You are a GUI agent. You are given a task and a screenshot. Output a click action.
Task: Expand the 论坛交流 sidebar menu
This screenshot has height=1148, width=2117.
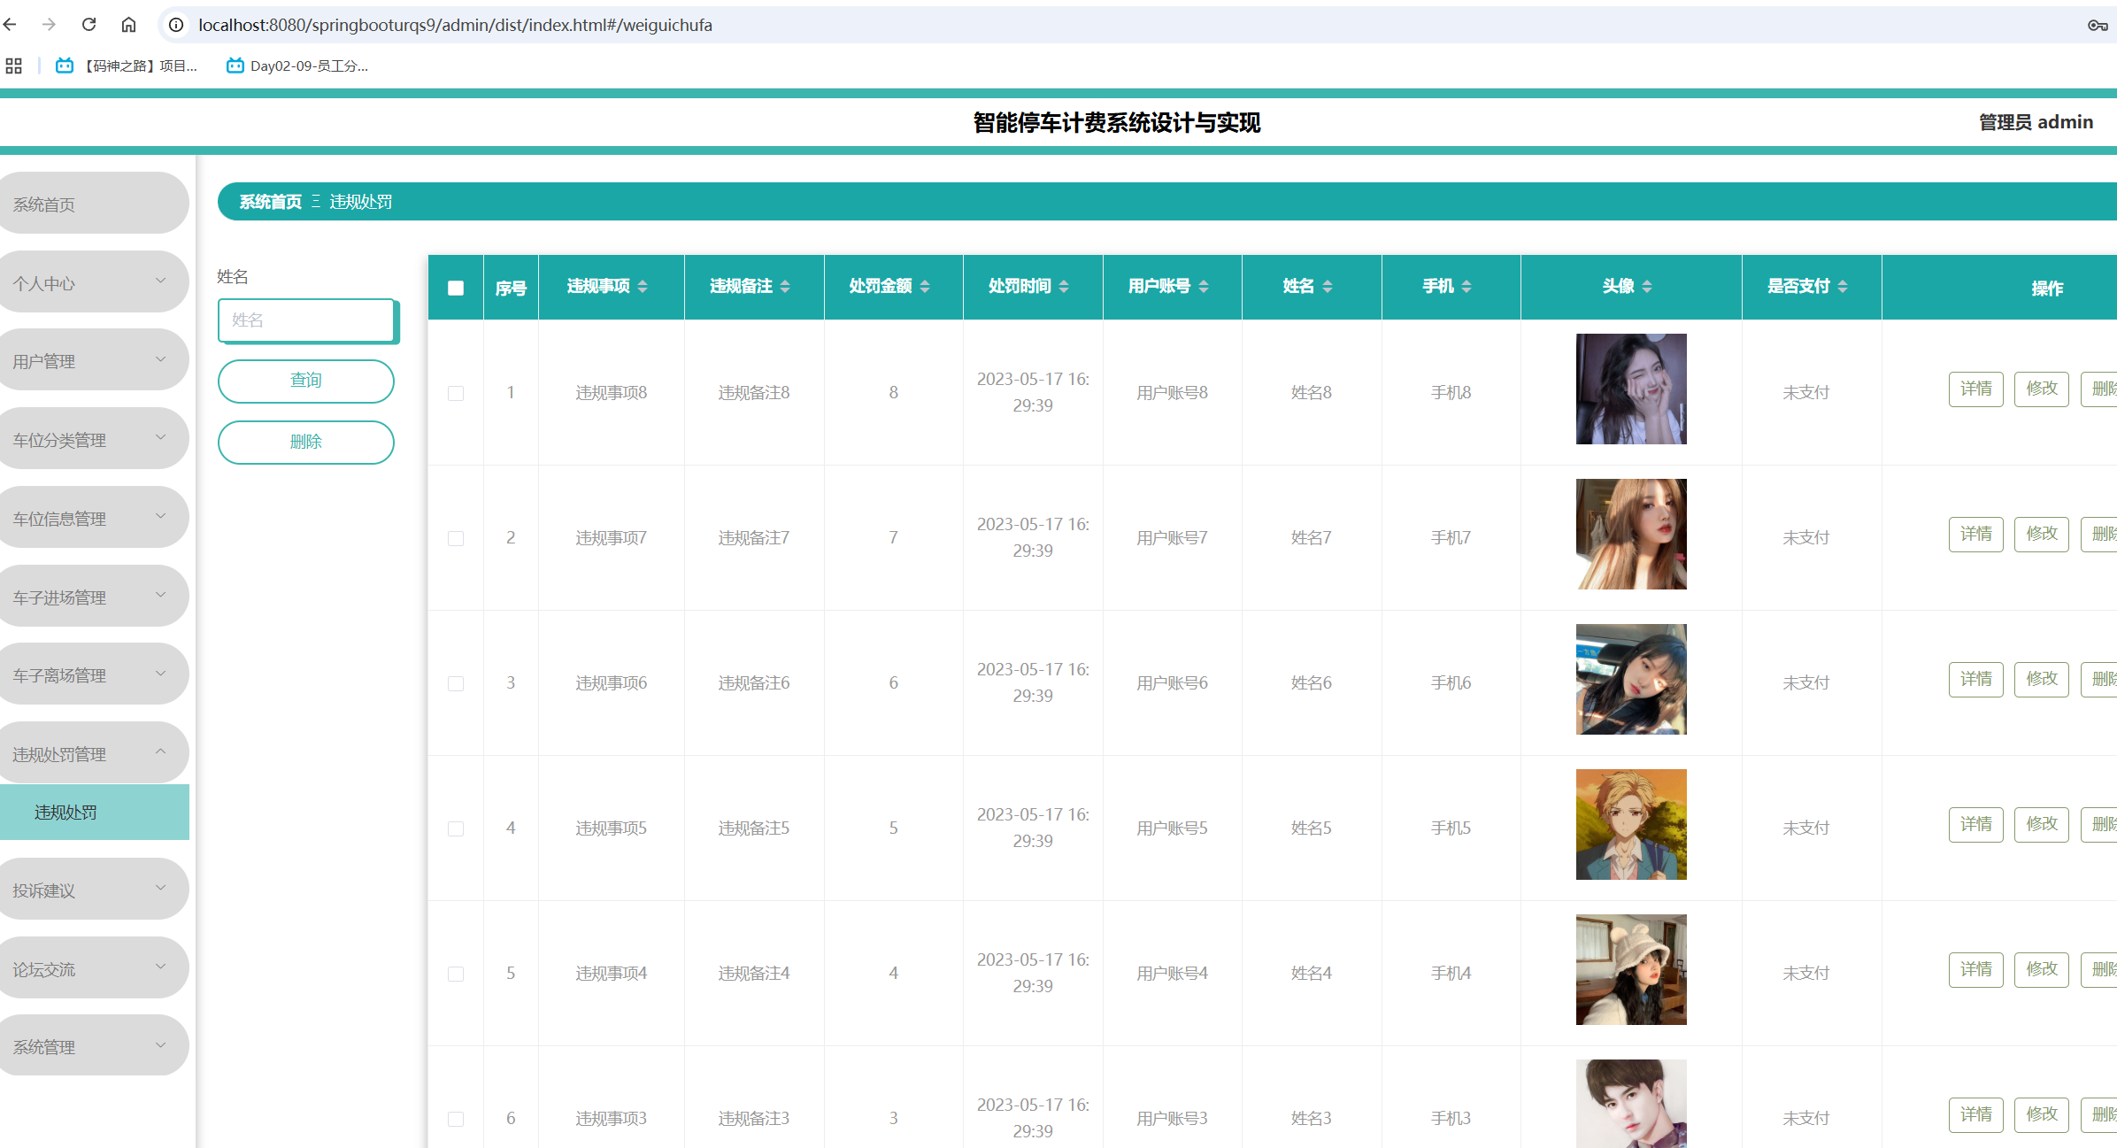point(93,968)
